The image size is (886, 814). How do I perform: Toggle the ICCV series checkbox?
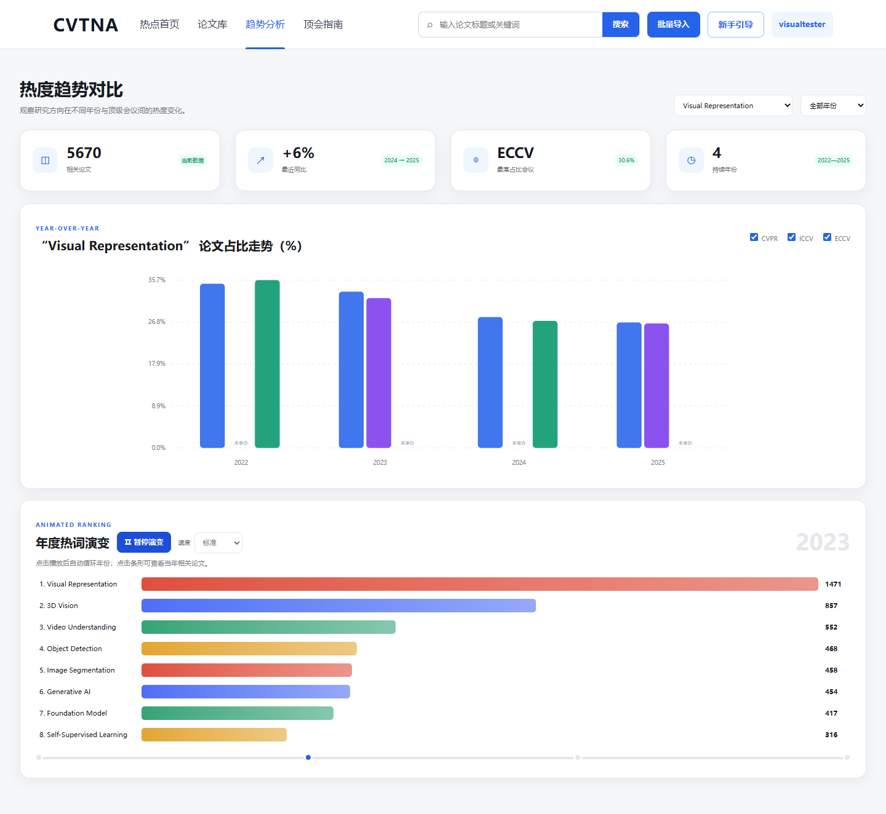791,237
